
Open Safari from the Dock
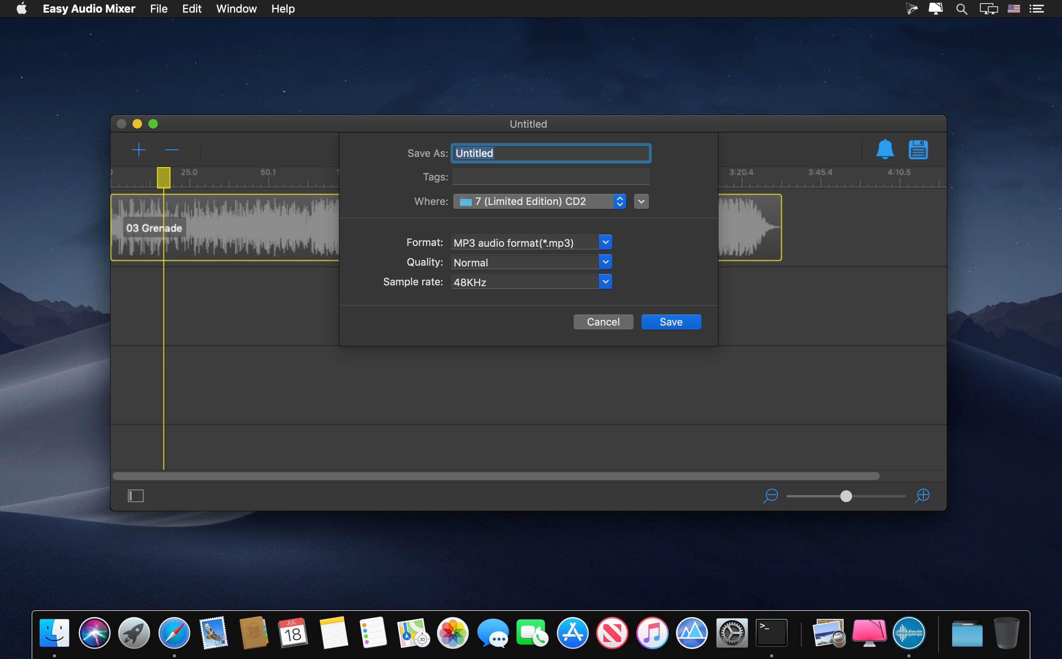point(174,633)
